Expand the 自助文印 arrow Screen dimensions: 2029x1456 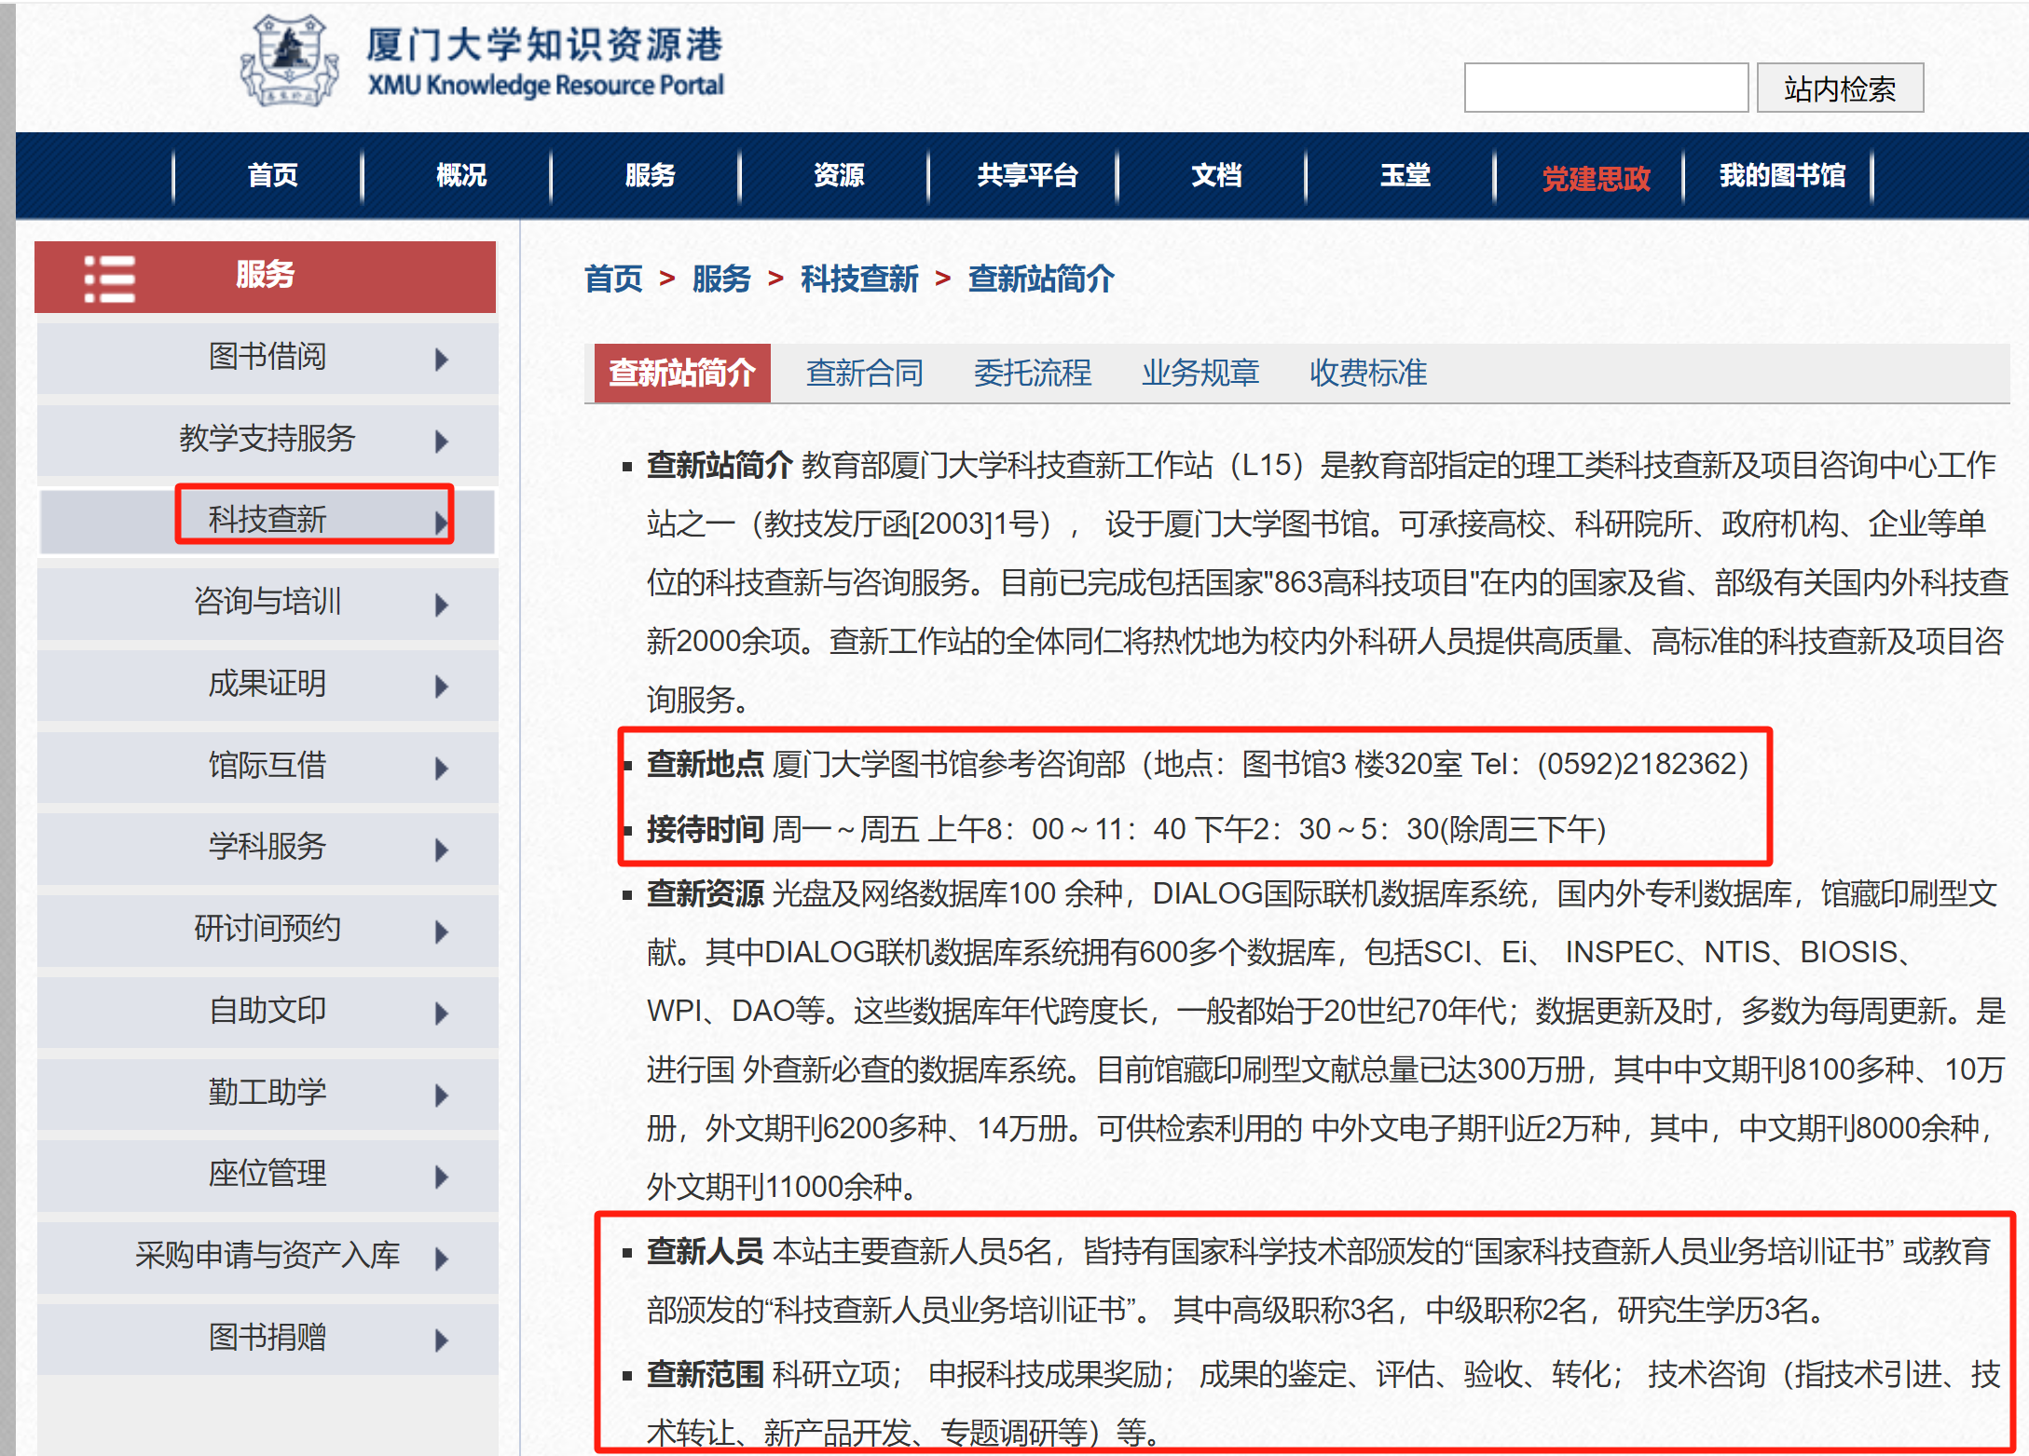click(x=442, y=1013)
